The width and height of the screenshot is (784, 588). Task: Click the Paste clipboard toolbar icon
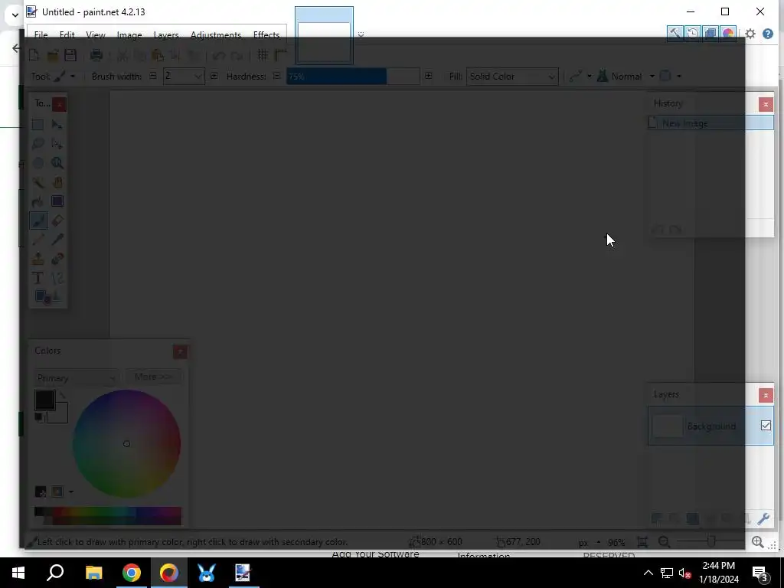(x=158, y=55)
